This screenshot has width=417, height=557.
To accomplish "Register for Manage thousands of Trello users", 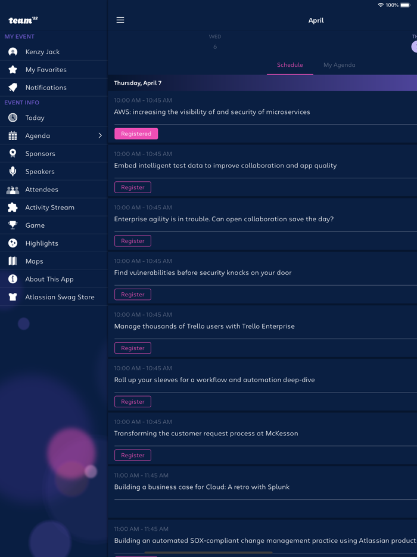I will coord(133,348).
